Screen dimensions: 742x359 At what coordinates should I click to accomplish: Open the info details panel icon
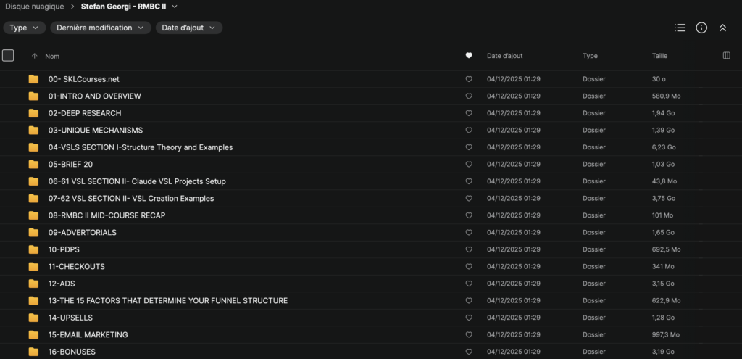coord(701,28)
